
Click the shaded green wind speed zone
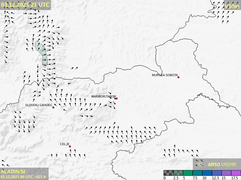(42, 52)
